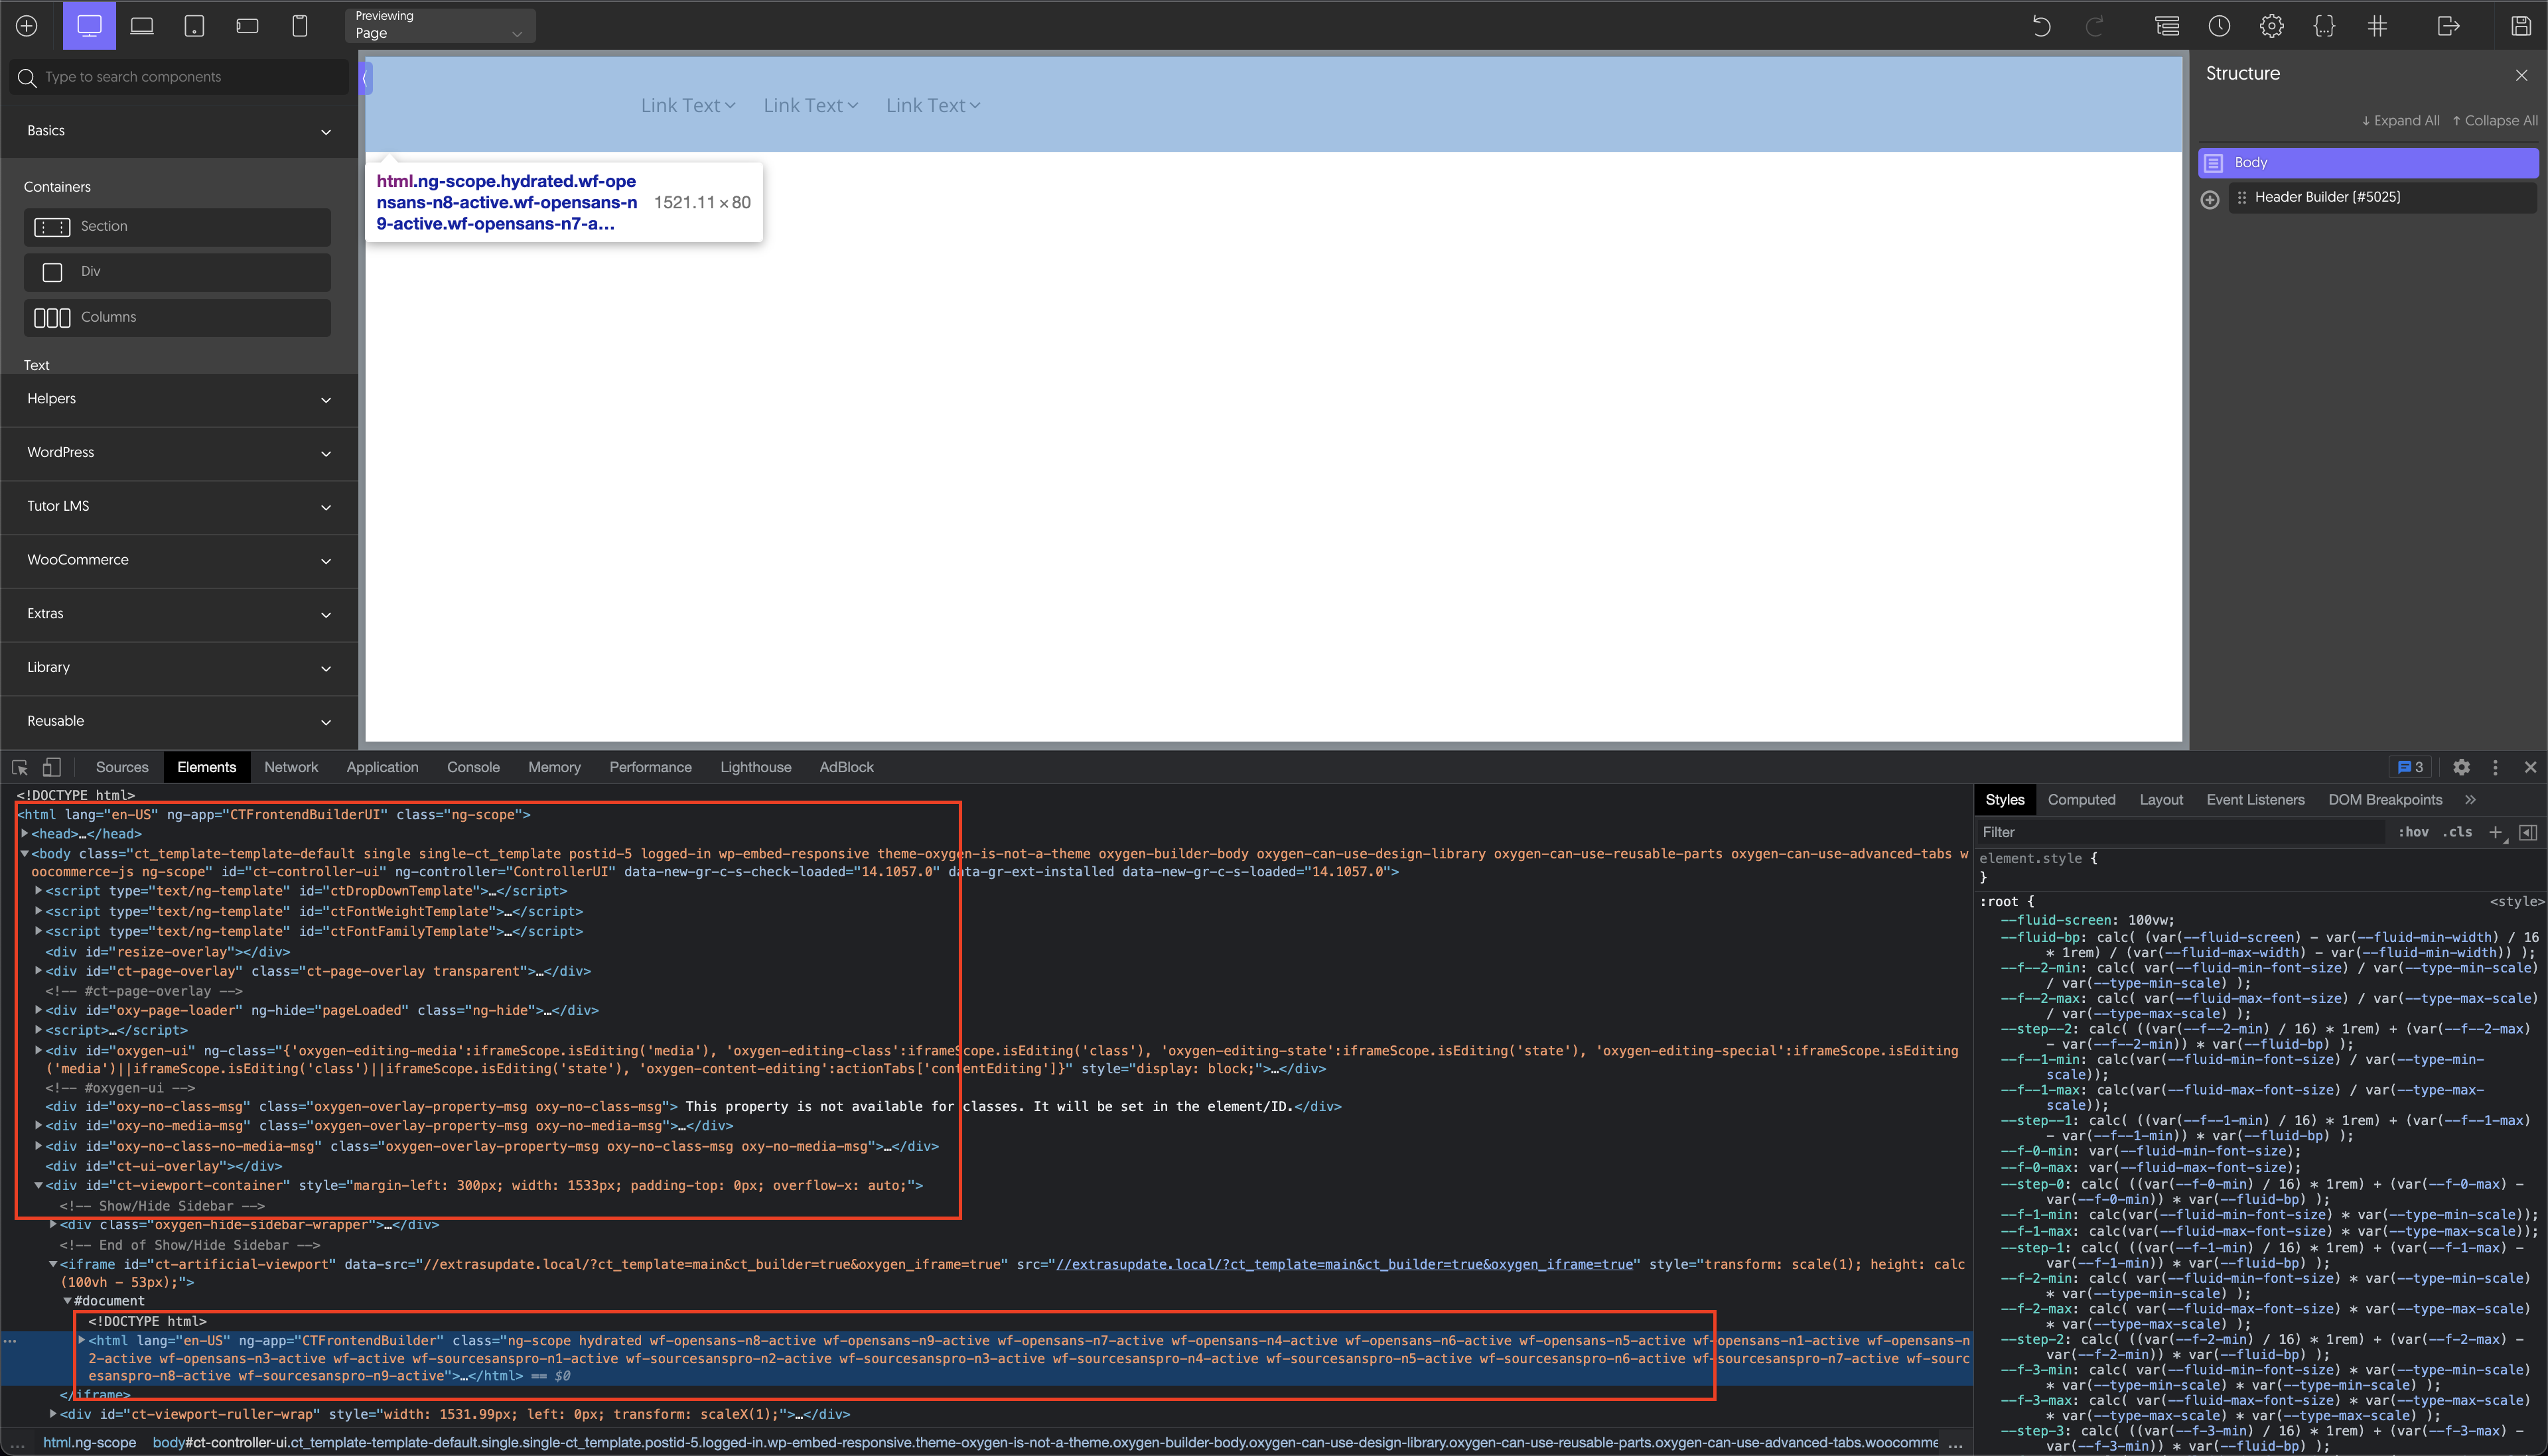Image resolution: width=2548 pixels, height=1456 pixels.
Task: Enable :hov pseudo-class forcing
Action: point(2413,831)
